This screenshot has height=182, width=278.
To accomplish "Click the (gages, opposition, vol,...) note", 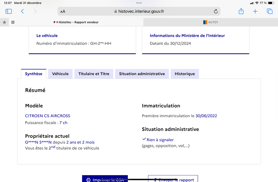I will (x=166, y=146).
